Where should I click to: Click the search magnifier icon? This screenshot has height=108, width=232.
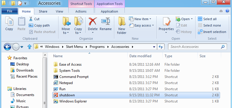tap(223, 47)
